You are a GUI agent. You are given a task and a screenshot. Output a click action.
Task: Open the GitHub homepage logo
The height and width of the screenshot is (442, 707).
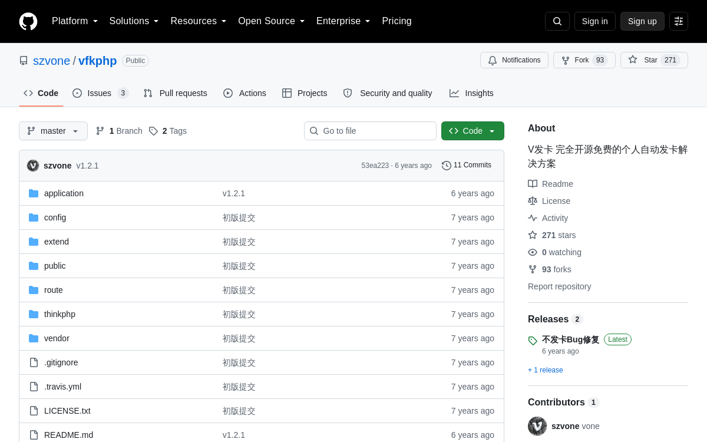click(28, 21)
